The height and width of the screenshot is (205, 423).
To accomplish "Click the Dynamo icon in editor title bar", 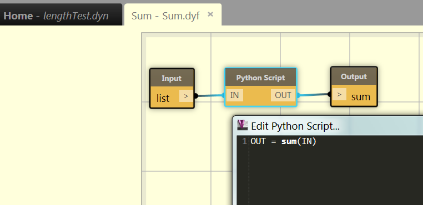I will pyautogui.click(x=242, y=125).
